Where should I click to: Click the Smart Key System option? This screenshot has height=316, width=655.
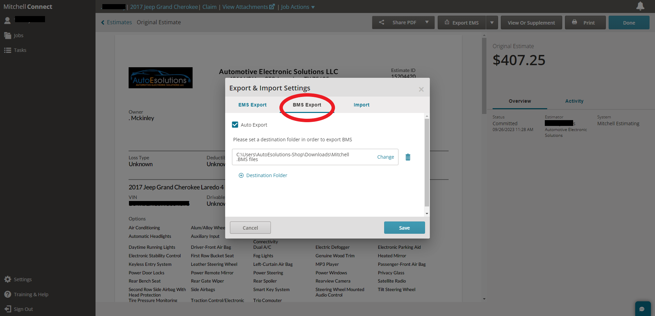pos(271,290)
